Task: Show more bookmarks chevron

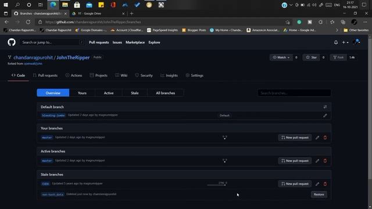Action: 337,30
